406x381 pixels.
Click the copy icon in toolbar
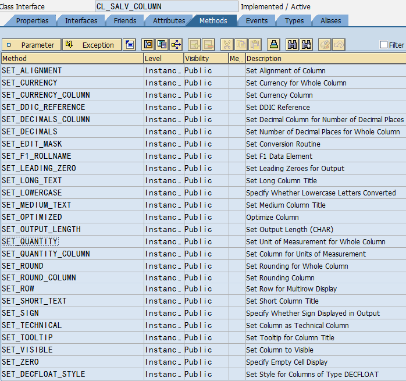pos(241,45)
